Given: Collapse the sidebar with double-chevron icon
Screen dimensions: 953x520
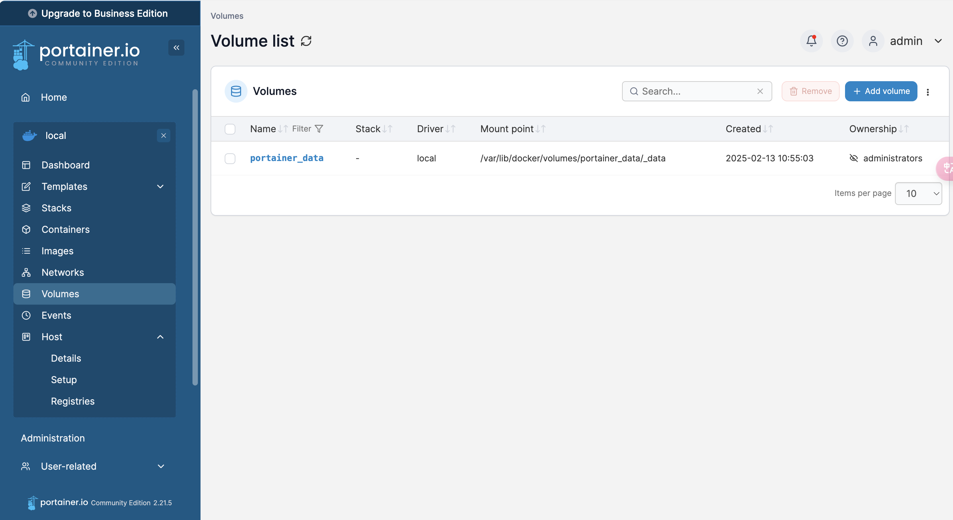Looking at the screenshot, I should tap(176, 47).
